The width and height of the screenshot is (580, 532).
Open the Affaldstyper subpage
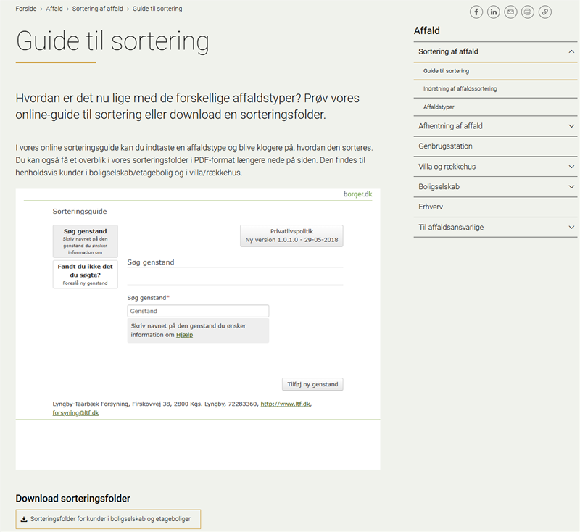(439, 107)
